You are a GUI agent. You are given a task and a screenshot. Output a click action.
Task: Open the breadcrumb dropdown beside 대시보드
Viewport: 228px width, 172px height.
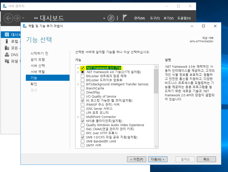click(104, 18)
